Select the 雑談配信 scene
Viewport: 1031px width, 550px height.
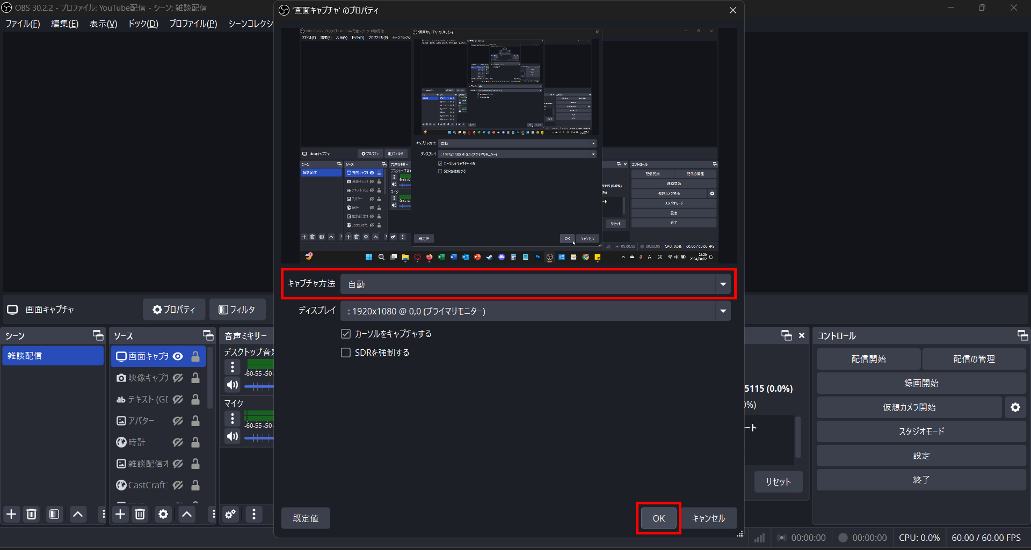coord(53,356)
